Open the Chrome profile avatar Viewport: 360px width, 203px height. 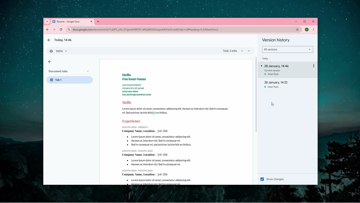pyautogui.click(x=307, y=30)
